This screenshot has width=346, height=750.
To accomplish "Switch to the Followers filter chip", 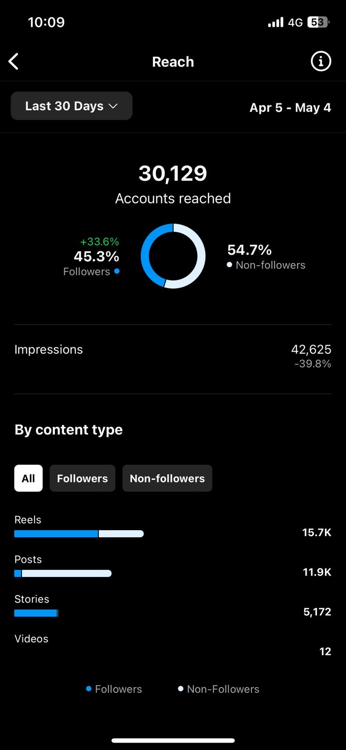I will click(82, 478).
